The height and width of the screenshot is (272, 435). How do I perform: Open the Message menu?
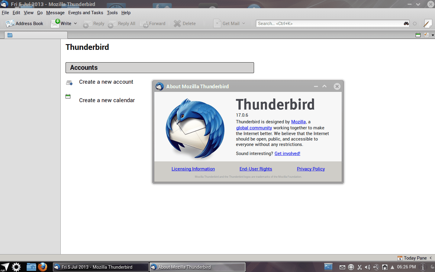pyautogui.click(x=55, y=13)
